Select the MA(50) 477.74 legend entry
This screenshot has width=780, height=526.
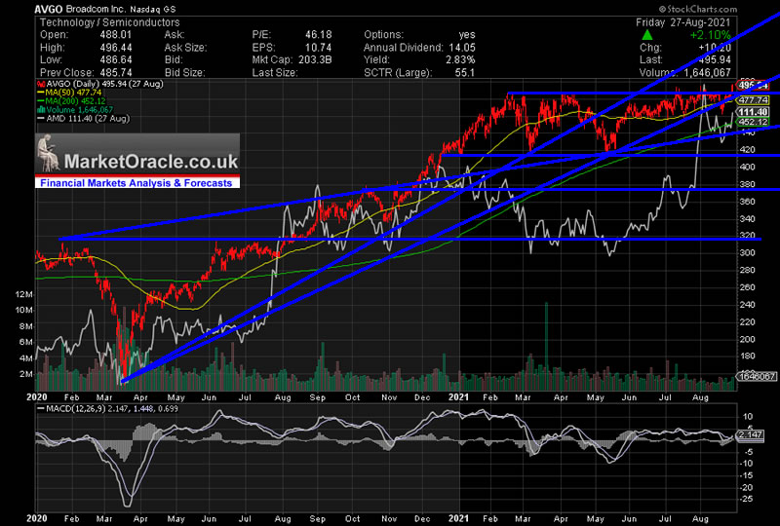click(69, 93)
